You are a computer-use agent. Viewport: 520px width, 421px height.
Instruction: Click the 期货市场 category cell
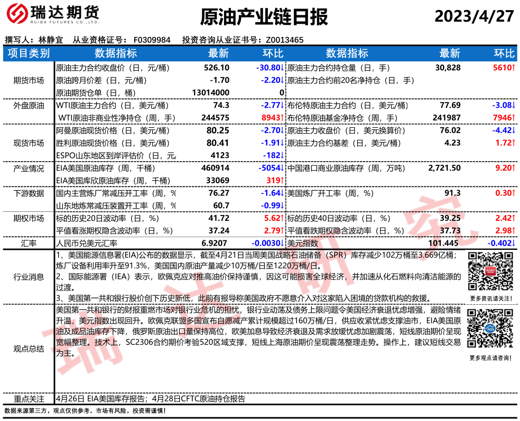pos(29,80)
